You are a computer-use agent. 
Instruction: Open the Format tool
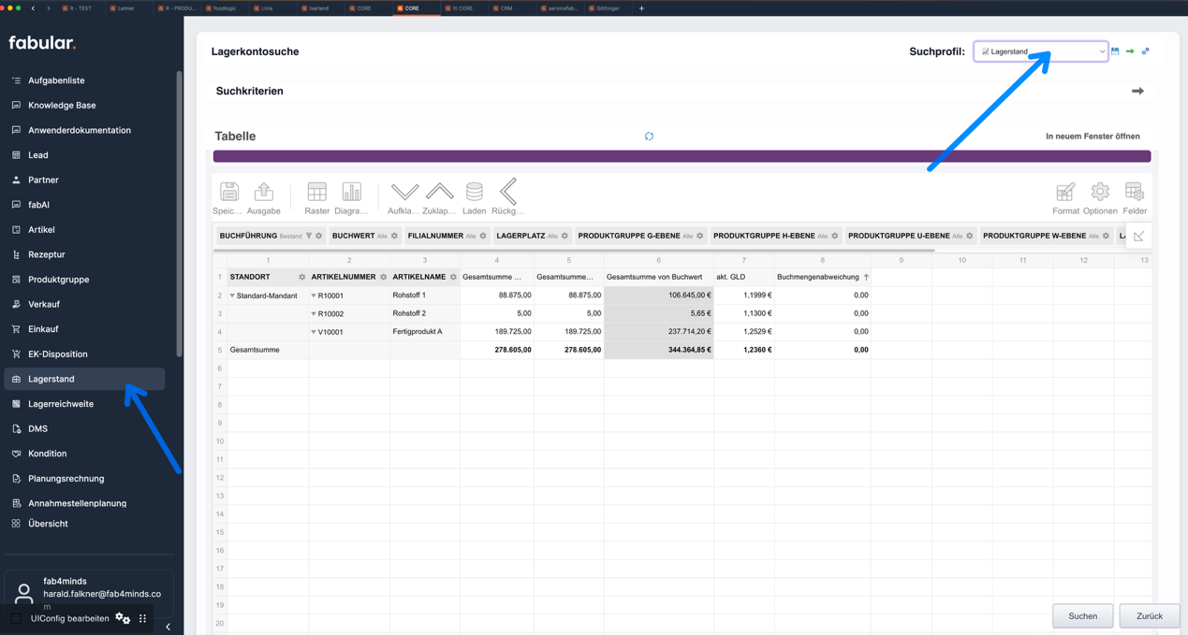coord(1065,193)
